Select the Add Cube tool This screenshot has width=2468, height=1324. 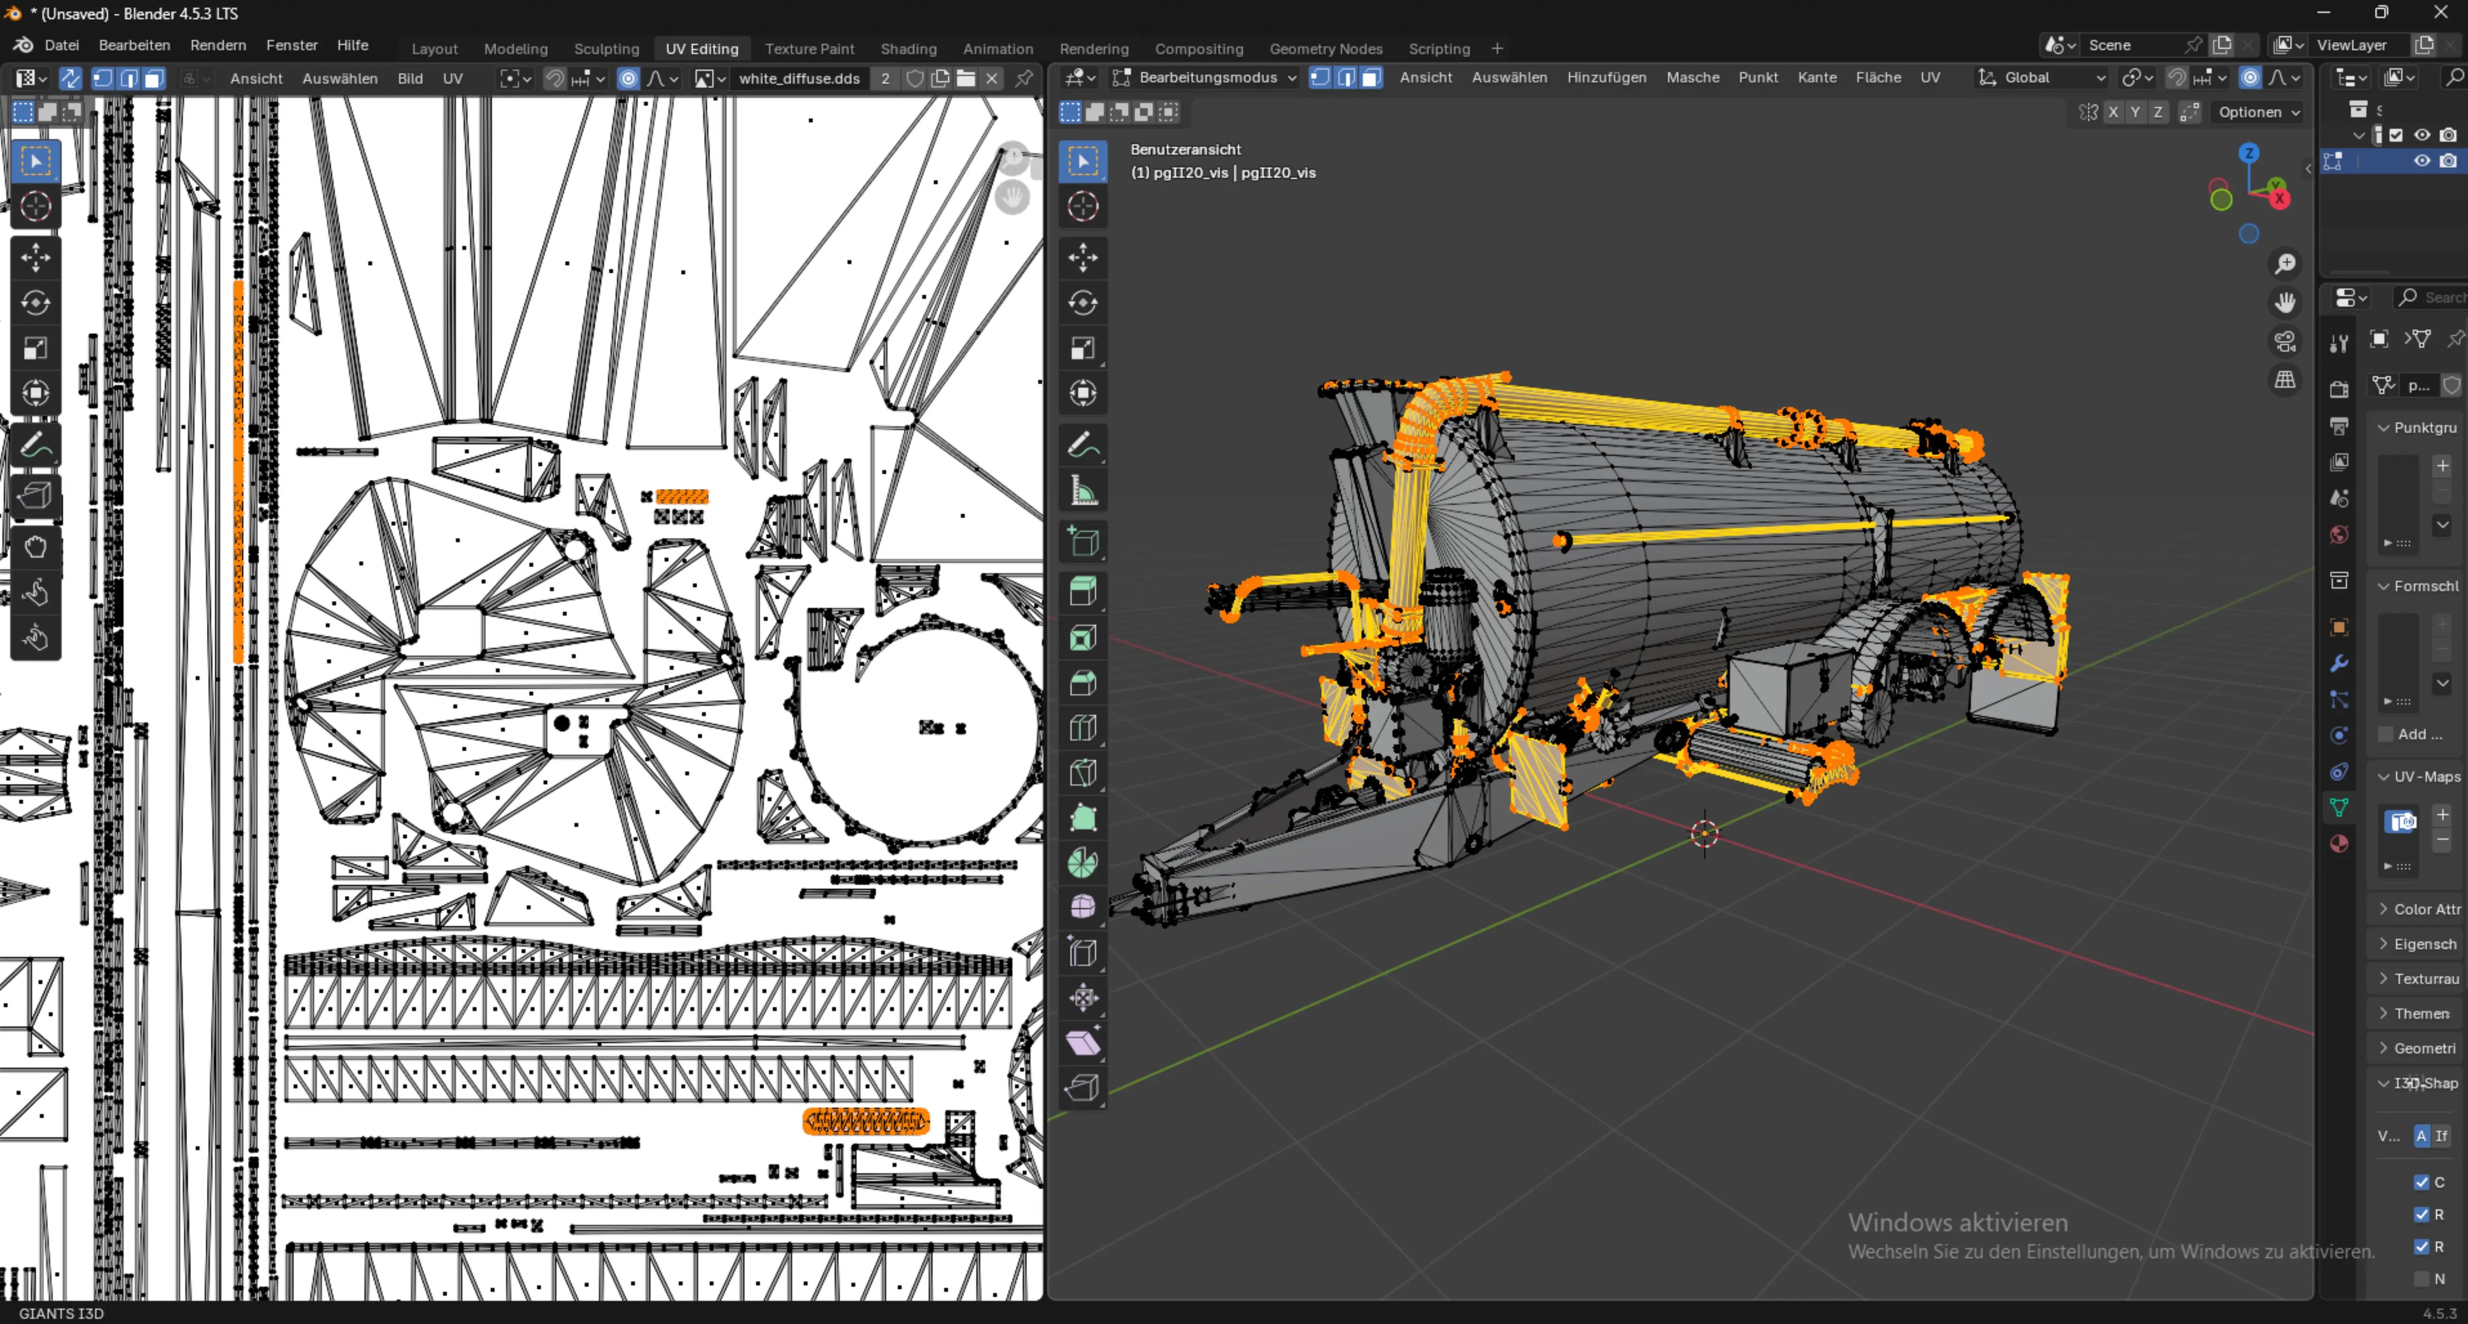tap(1083, 542)
